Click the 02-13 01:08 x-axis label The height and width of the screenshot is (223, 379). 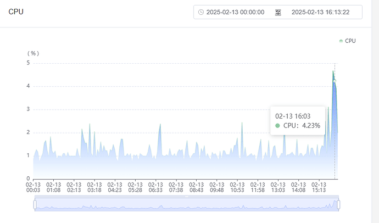click(53, 187)
